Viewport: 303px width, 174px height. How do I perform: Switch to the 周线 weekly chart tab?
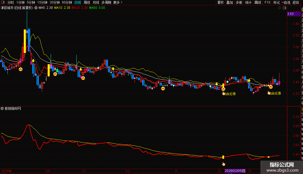coord(87,2)
